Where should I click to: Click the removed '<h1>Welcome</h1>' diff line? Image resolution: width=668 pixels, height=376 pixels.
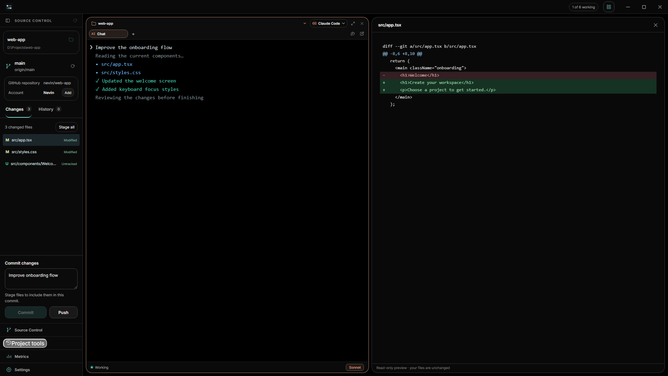[518, 75]
